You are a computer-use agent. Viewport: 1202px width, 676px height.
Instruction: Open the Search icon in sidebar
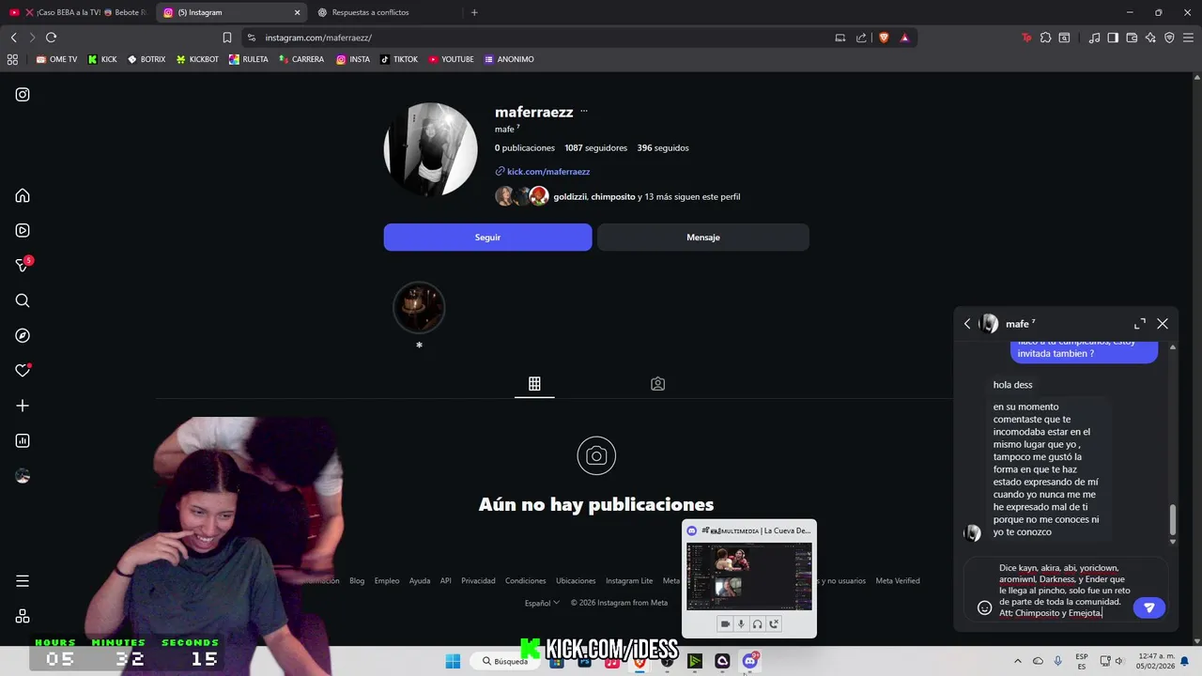pos(23,300)
